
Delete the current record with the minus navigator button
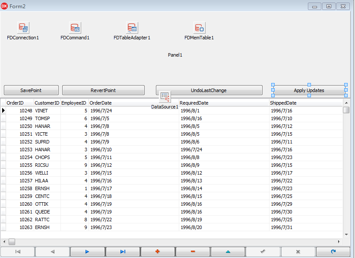point(192,251)
